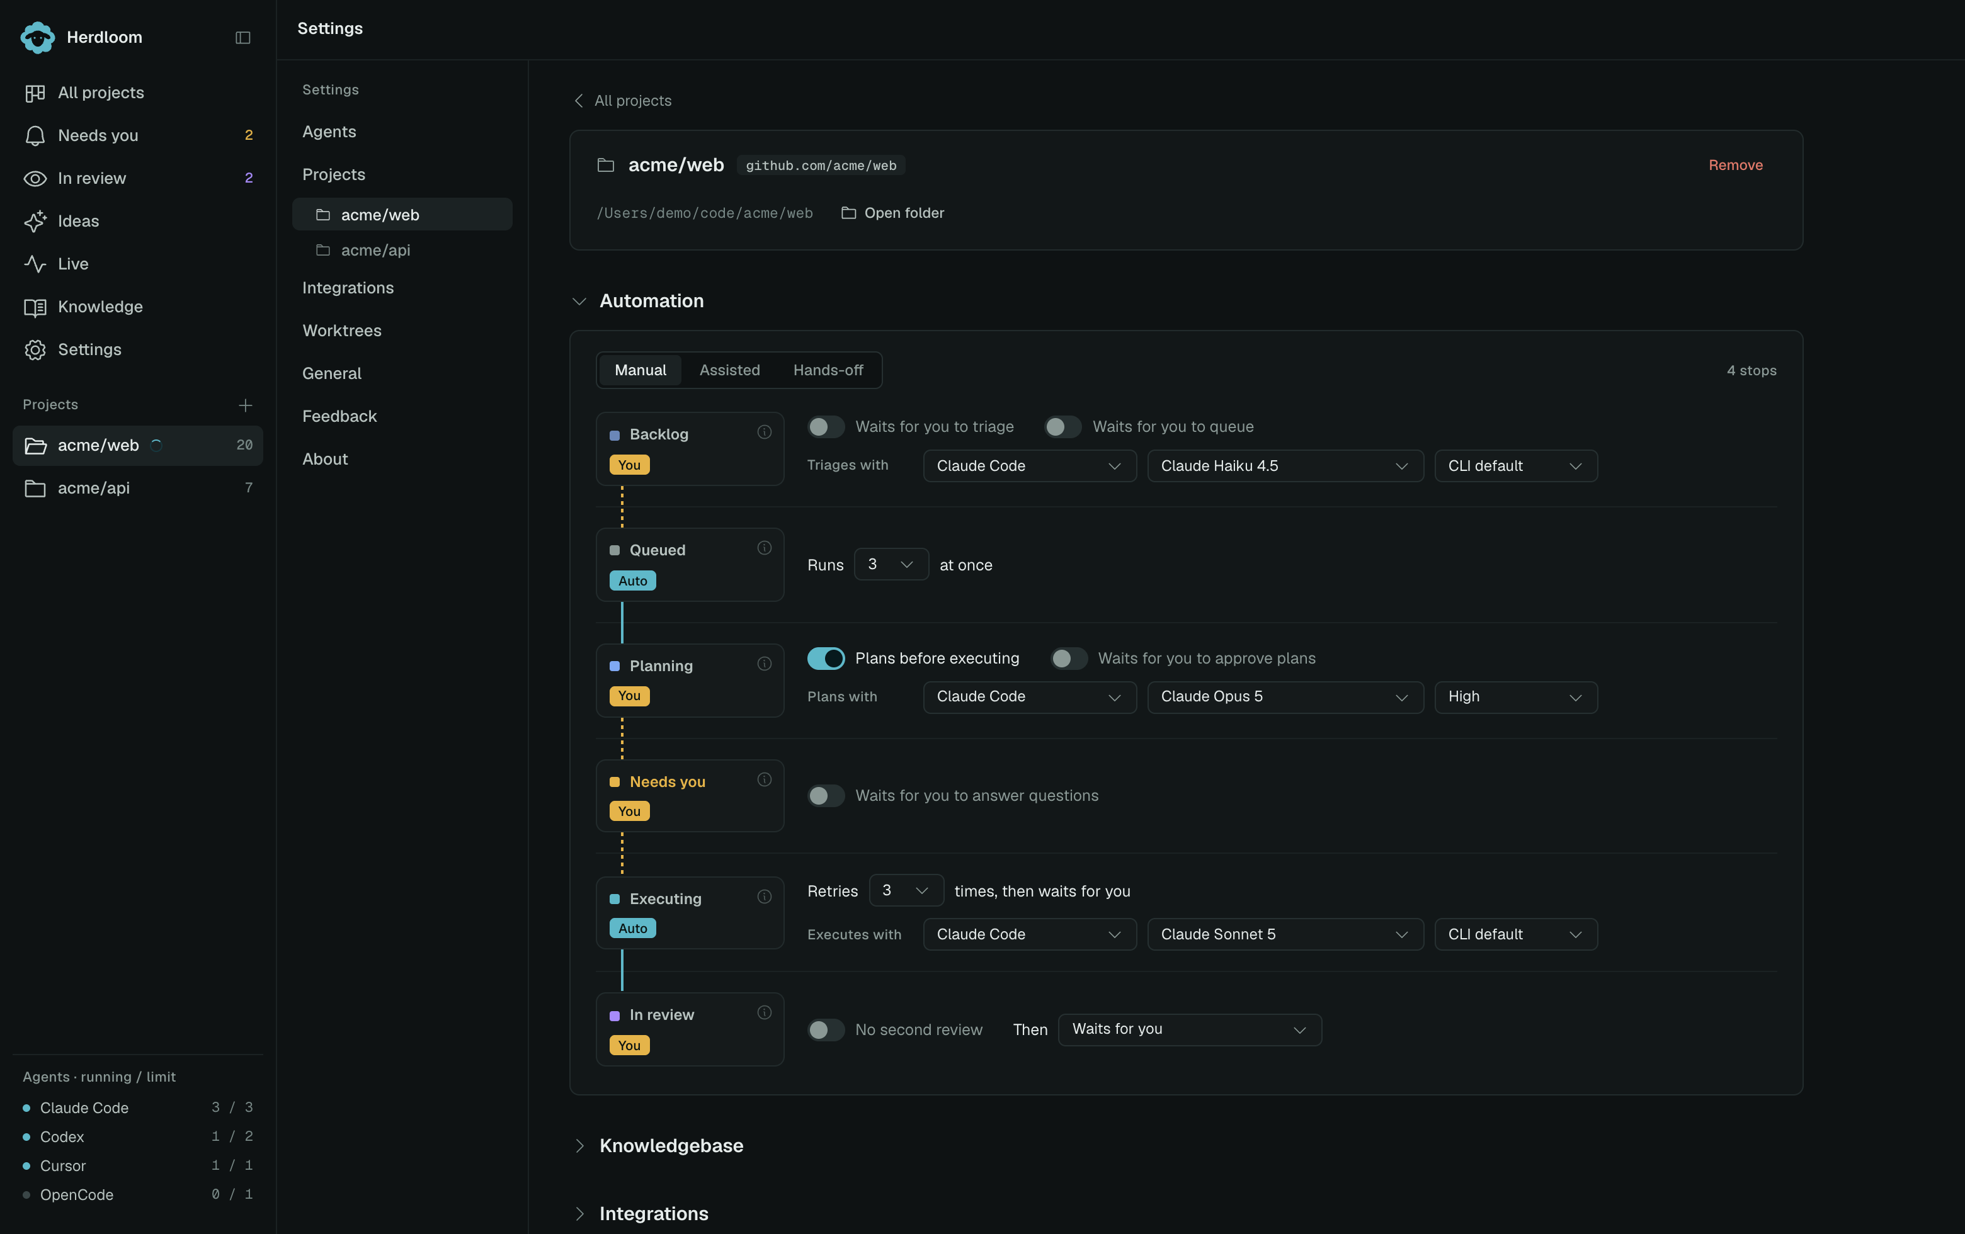The height and width of the screenshot is (1234, 1965).
Task: Click the folder icon beside the acme/web heading
Action: (x=605, y=166)
